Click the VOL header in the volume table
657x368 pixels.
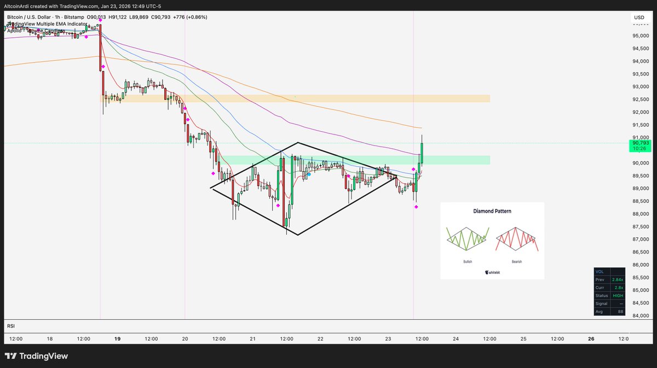[x=600, y=272]
